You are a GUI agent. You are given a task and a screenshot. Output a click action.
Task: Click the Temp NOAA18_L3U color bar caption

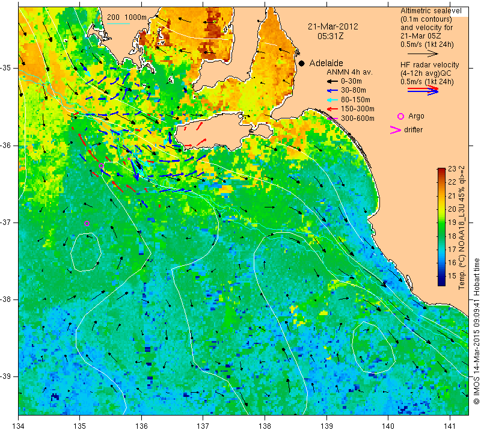[461, 227]
